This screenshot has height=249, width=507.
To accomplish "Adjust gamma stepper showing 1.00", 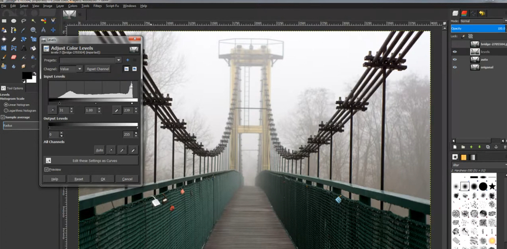I will 99,111.
